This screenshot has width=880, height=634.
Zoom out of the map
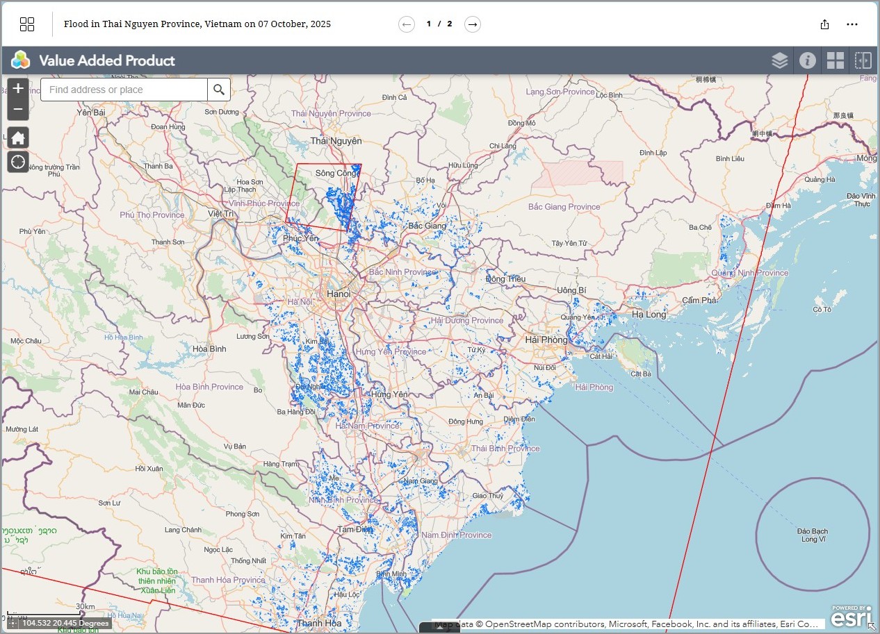pyautogui.click(x=18, y=110)
